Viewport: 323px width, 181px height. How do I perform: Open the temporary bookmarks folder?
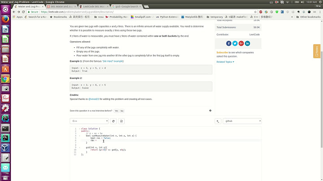click(x=214, y=17)
